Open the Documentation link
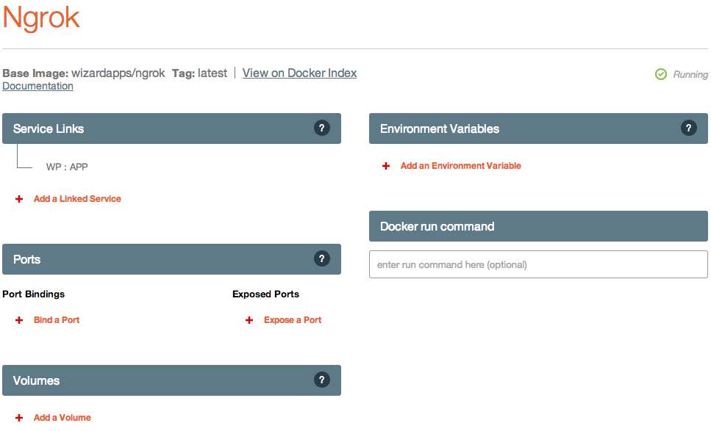The width and height of the screenshot is (711, 431). click(x=37, y=86)
